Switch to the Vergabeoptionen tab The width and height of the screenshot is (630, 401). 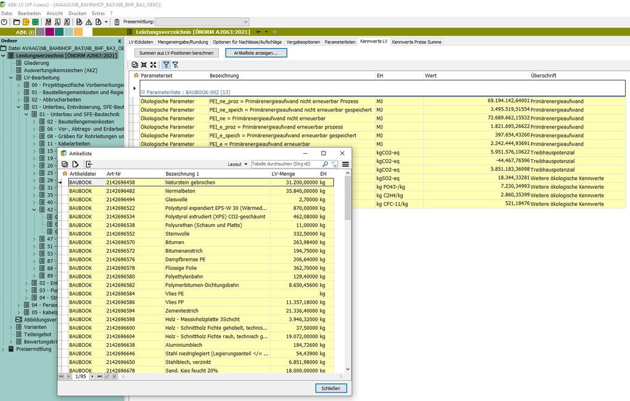tap(304, 42)
